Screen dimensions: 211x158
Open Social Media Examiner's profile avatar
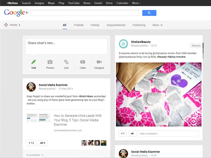pos(31,87)
